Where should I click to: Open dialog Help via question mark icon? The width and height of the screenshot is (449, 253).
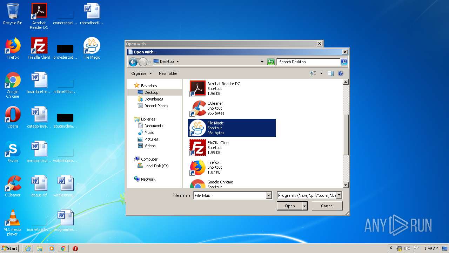(x=340, y=73)
